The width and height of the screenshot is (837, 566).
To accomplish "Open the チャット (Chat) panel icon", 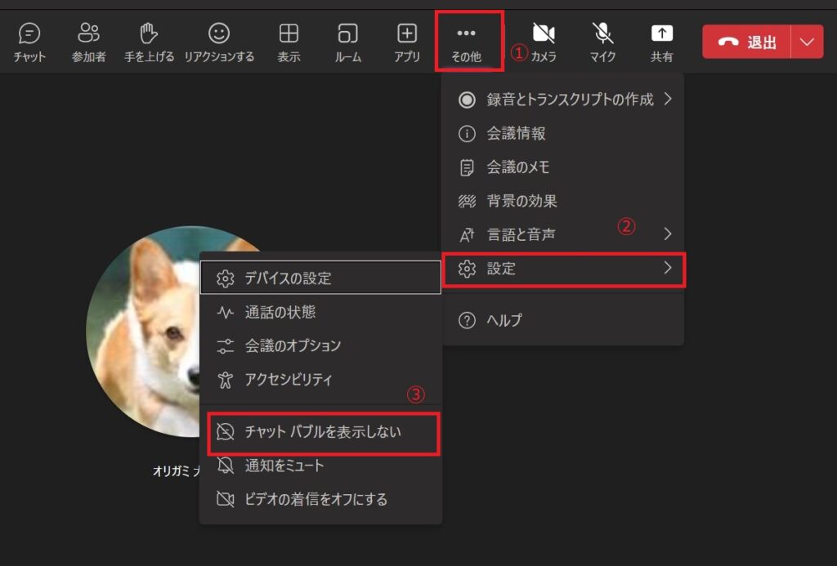I will (x=29, y=33).
